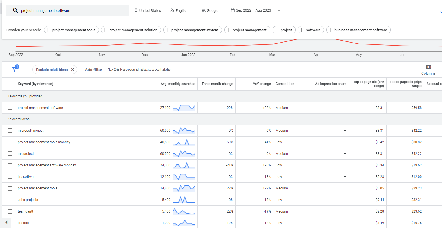The height and width of the screenshot is (228, 442).
Task: Click the 74,000 monthly searches value
Action: [165, 165]
